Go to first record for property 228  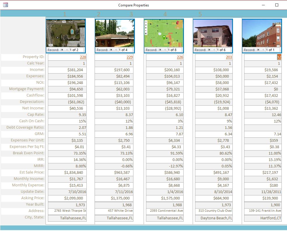click(62, 50)
